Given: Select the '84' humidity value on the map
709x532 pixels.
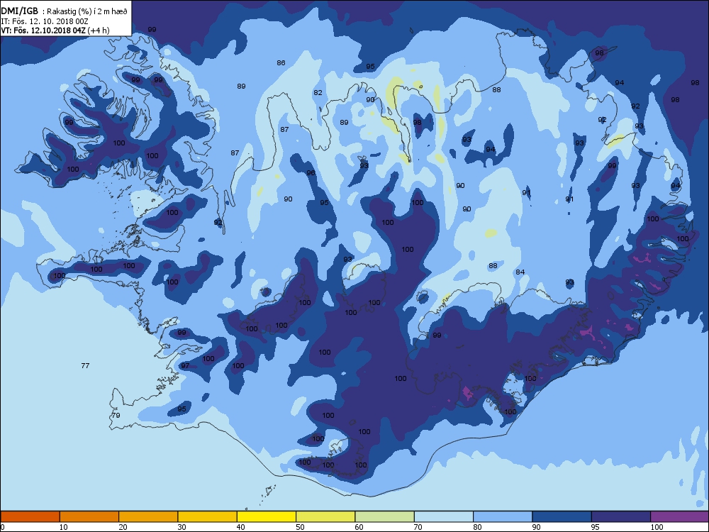Looking at the screenshot, I should click(520, 272).
